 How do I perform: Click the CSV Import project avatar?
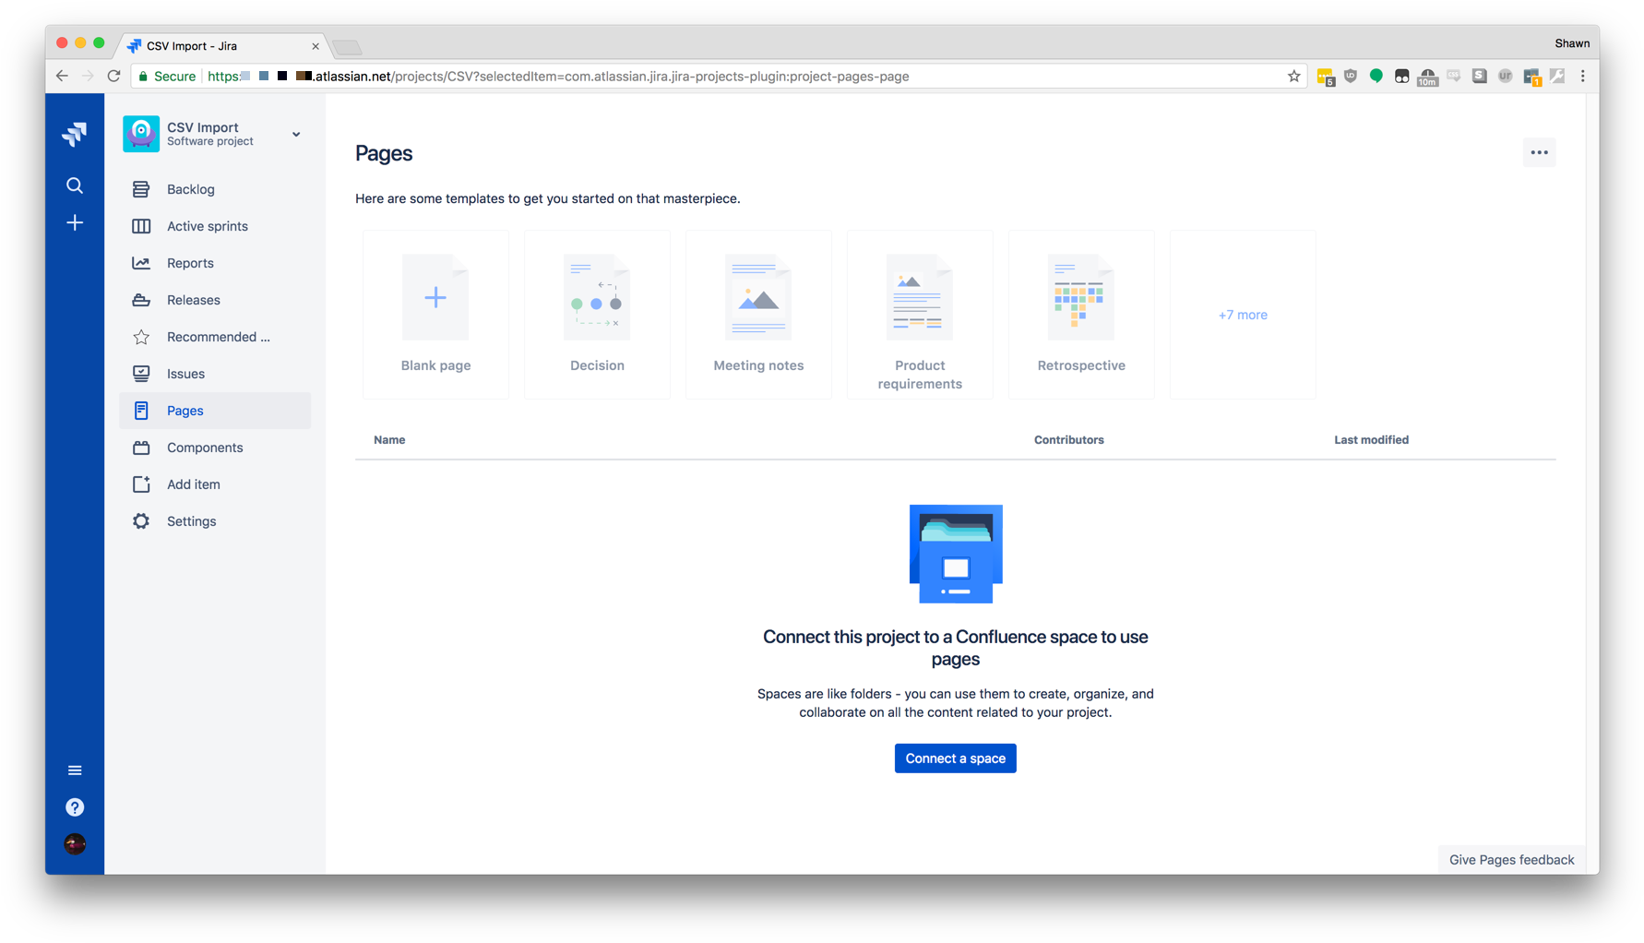click(x=141, y=134)
